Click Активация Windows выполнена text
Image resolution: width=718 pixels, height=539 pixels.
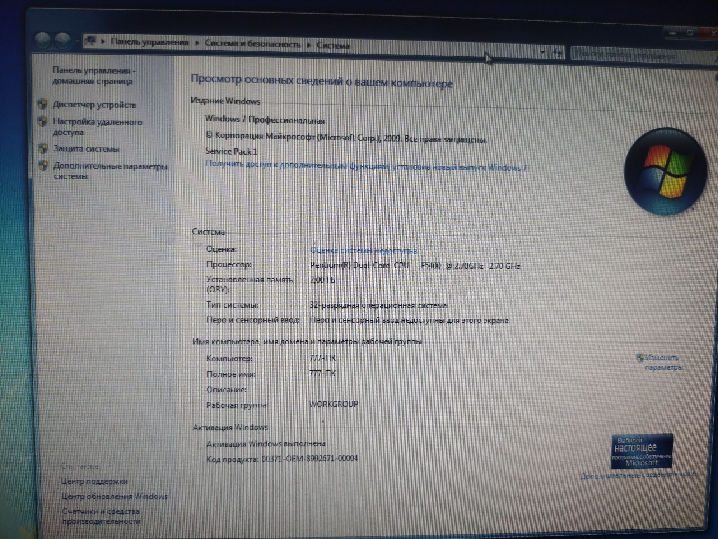tap(266, 444)
